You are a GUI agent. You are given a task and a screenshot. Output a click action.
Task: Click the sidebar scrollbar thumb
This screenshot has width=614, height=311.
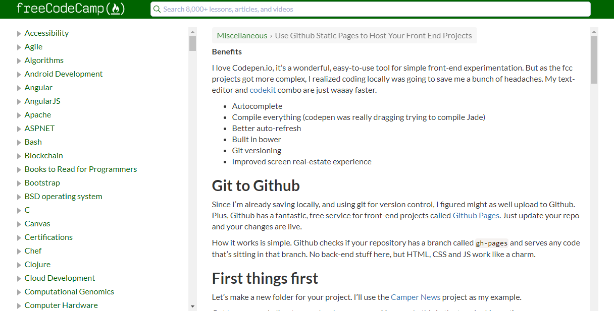click(x=192, y=43)
